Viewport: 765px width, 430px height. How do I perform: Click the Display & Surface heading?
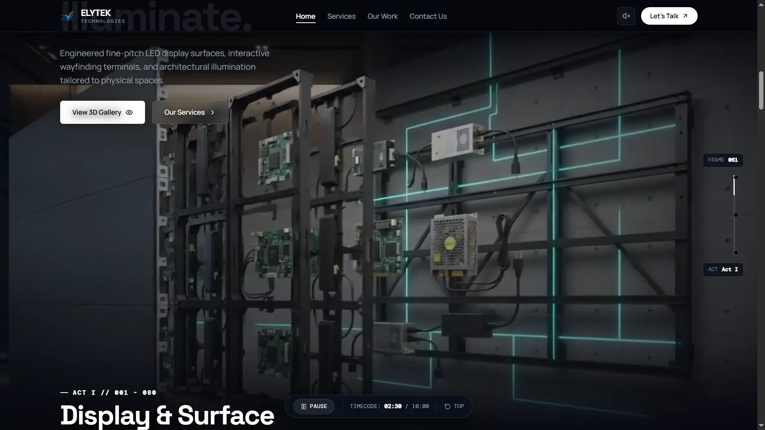[167, 415]
